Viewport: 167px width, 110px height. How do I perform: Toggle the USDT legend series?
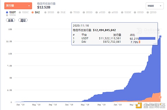11,12
